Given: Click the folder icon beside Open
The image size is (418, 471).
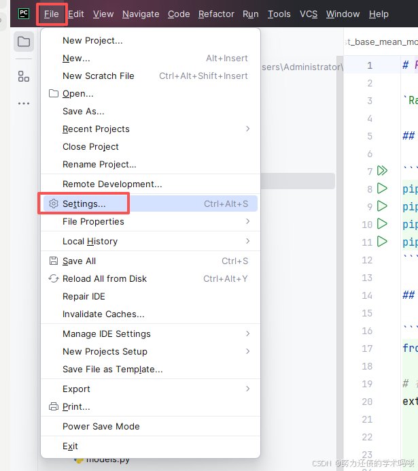Looking at the screenshot, I should 54,93.
